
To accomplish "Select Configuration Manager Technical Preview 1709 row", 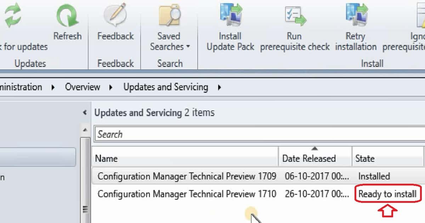I will tap(258, 176).
